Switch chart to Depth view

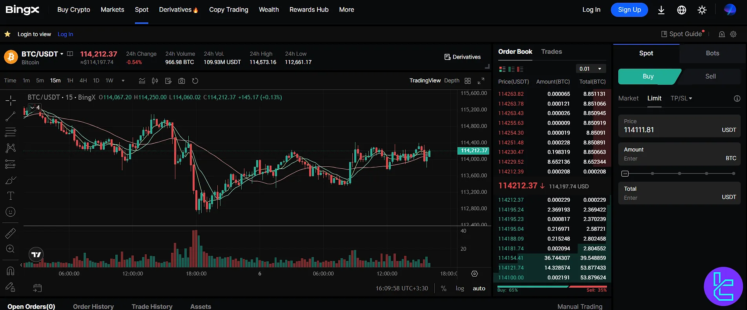click(x=452, y=80)
